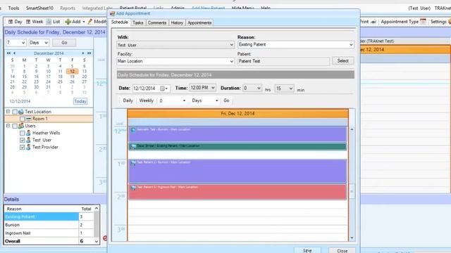Jump forward one year in mini calendar
This screenshot has height=253, width=451.
(x=89, y=53)
